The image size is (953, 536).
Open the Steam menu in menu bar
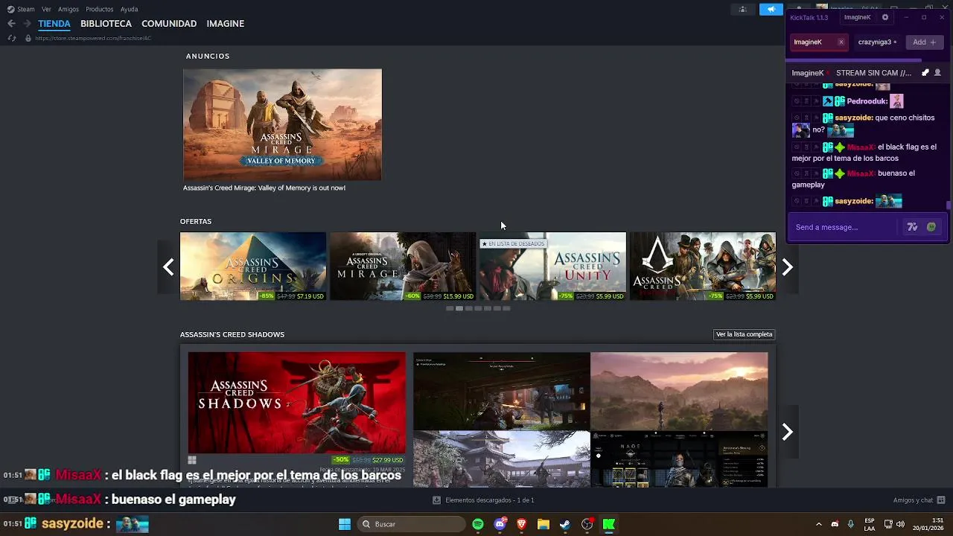(22, 9)
